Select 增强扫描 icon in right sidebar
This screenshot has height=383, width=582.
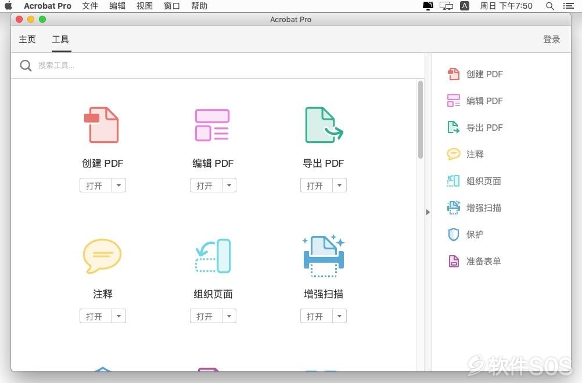click(453, 207)
